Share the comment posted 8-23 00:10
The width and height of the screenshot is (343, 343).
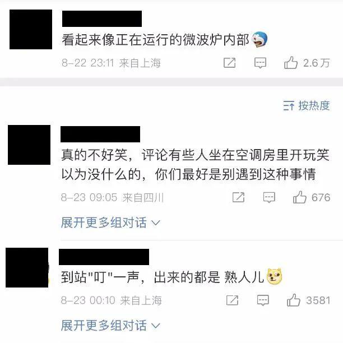[x=232, y=300]
